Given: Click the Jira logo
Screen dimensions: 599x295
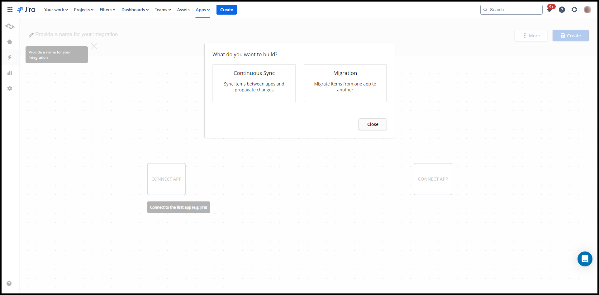Looking at the screenshot, I should point(26,10).
